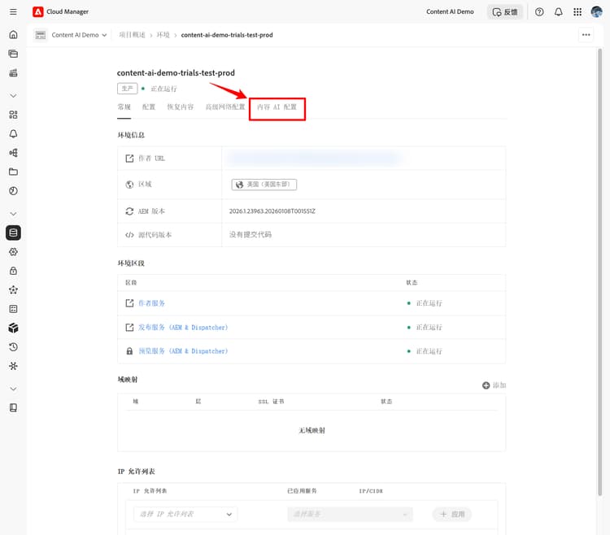
Task: Collapse the sidebar section above book icon
Action: click(13, 389)
